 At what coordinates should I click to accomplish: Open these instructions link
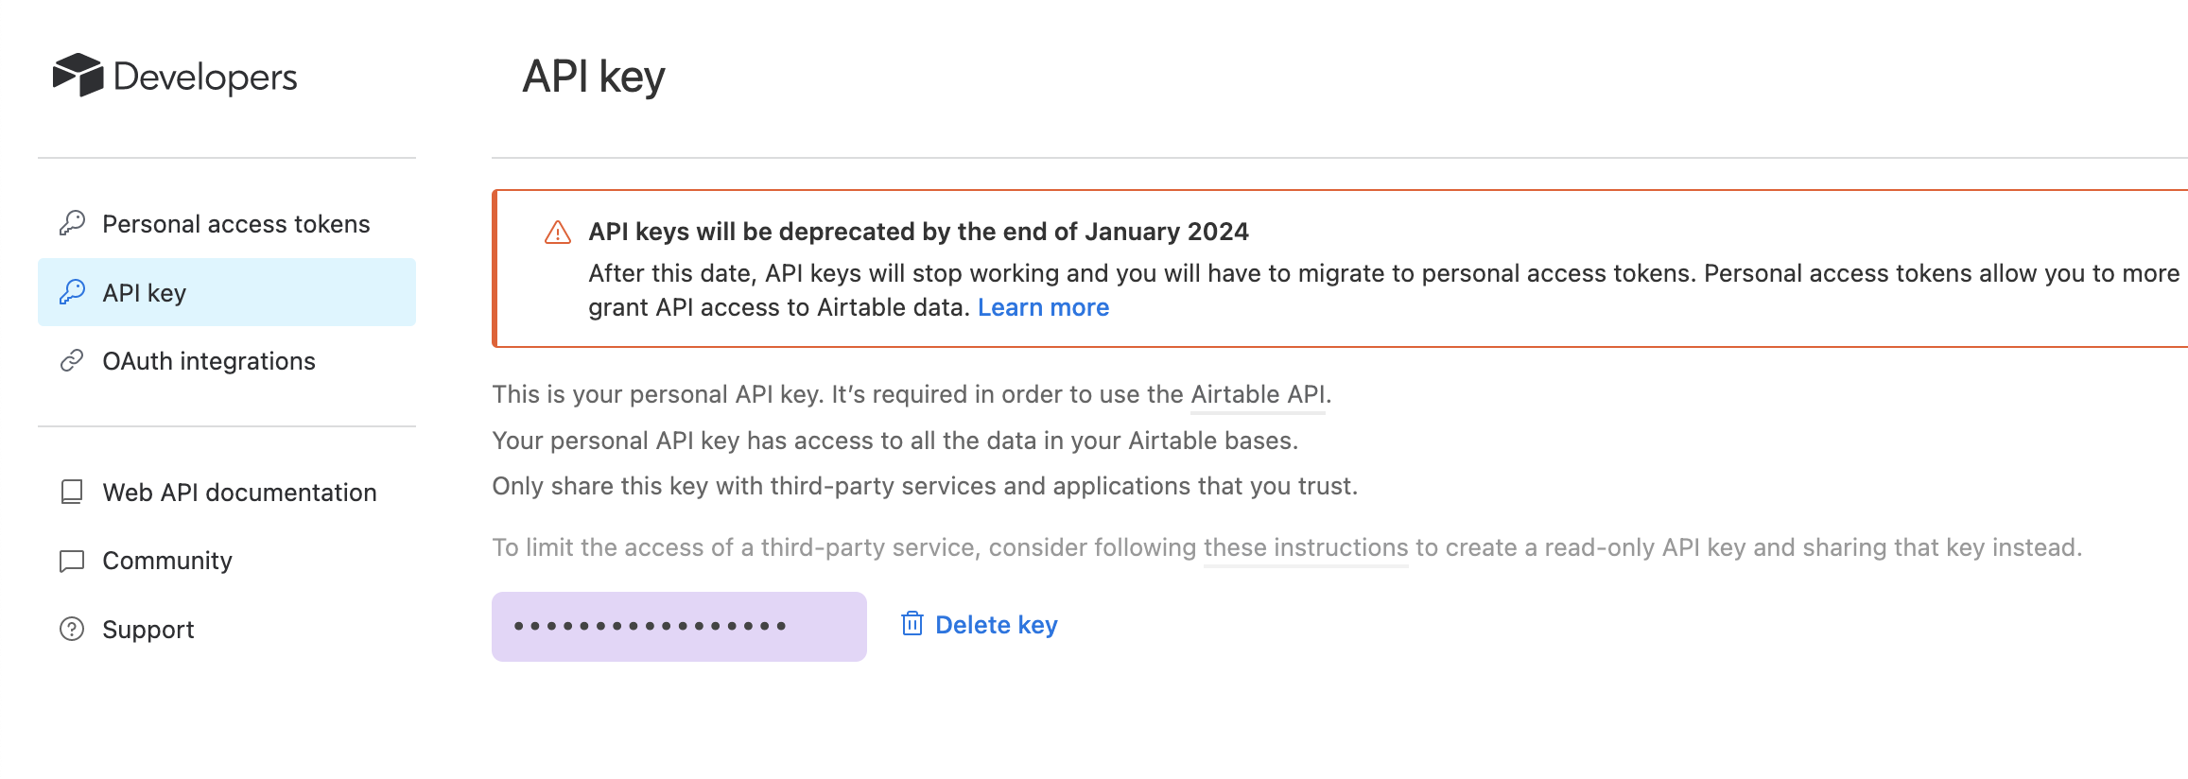(x=1306, y=547)
